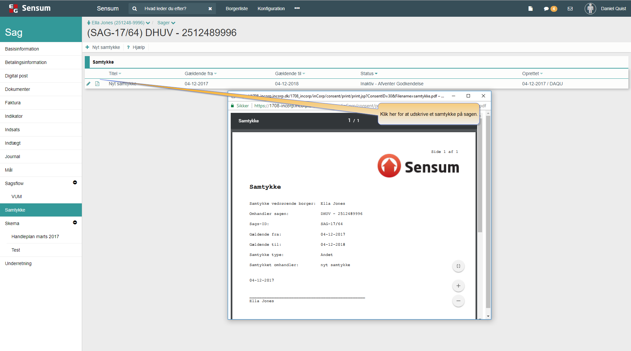Click the question mark help icon

(x=128, y=47)
